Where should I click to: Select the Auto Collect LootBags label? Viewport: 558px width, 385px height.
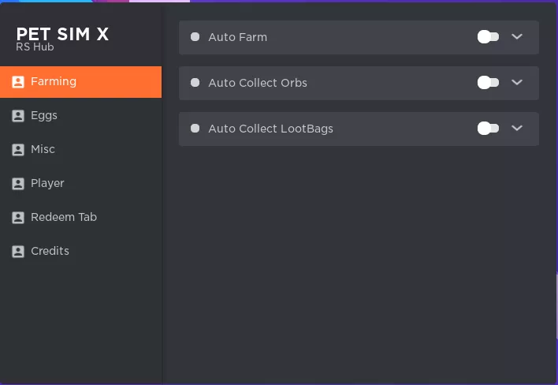tap(271, 129)
